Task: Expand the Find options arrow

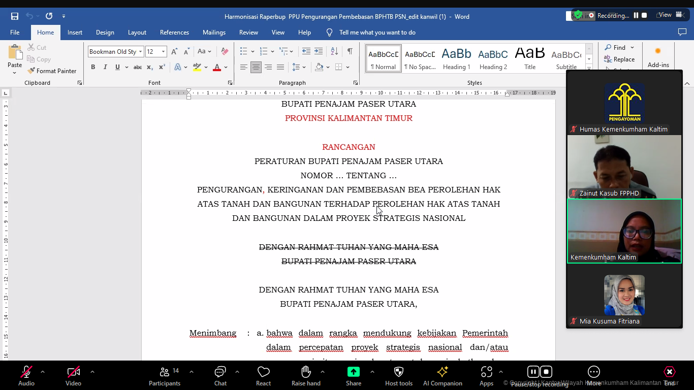Action: (632, 48)
